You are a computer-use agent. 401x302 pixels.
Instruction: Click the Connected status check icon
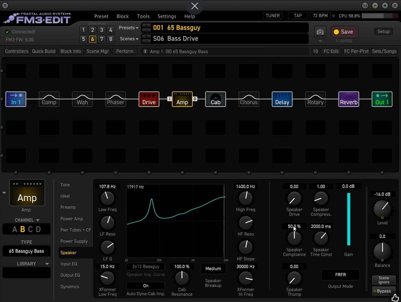point(7,32)
